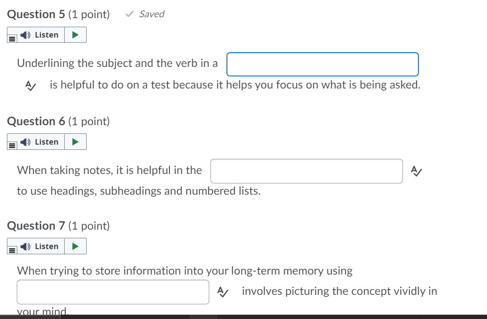Click the speaker icon for Question 5
Screen dimensions: 487x319
click(25, 35)
